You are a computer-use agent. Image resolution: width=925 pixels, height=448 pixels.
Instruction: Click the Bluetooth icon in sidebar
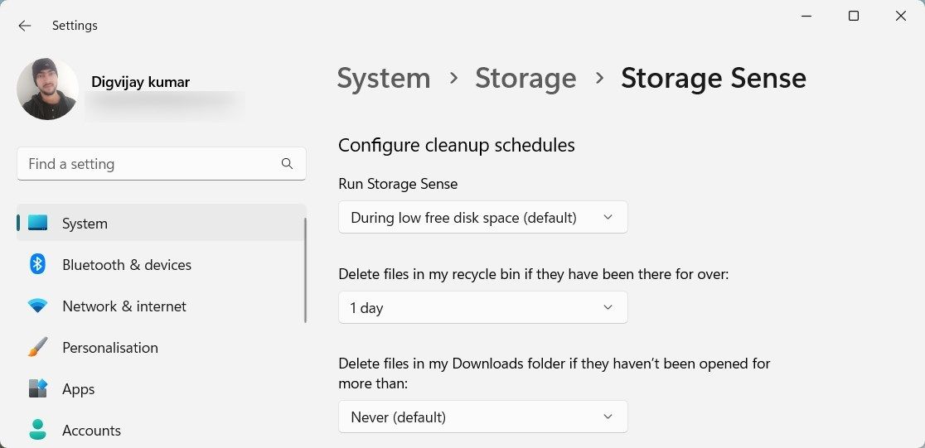tap(38, 264)
